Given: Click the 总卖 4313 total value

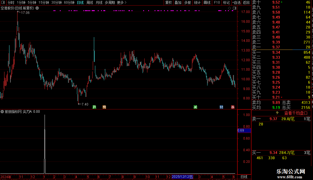Looking at the screenshot, I should click(x=296, y=102).
